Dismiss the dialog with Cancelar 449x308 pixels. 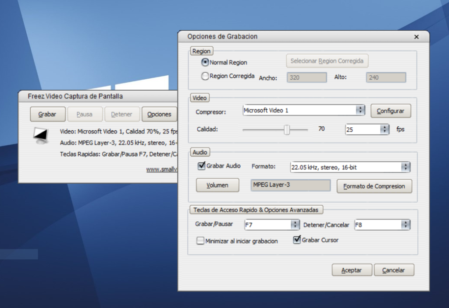pyautogui.click(x=394, y=270)
